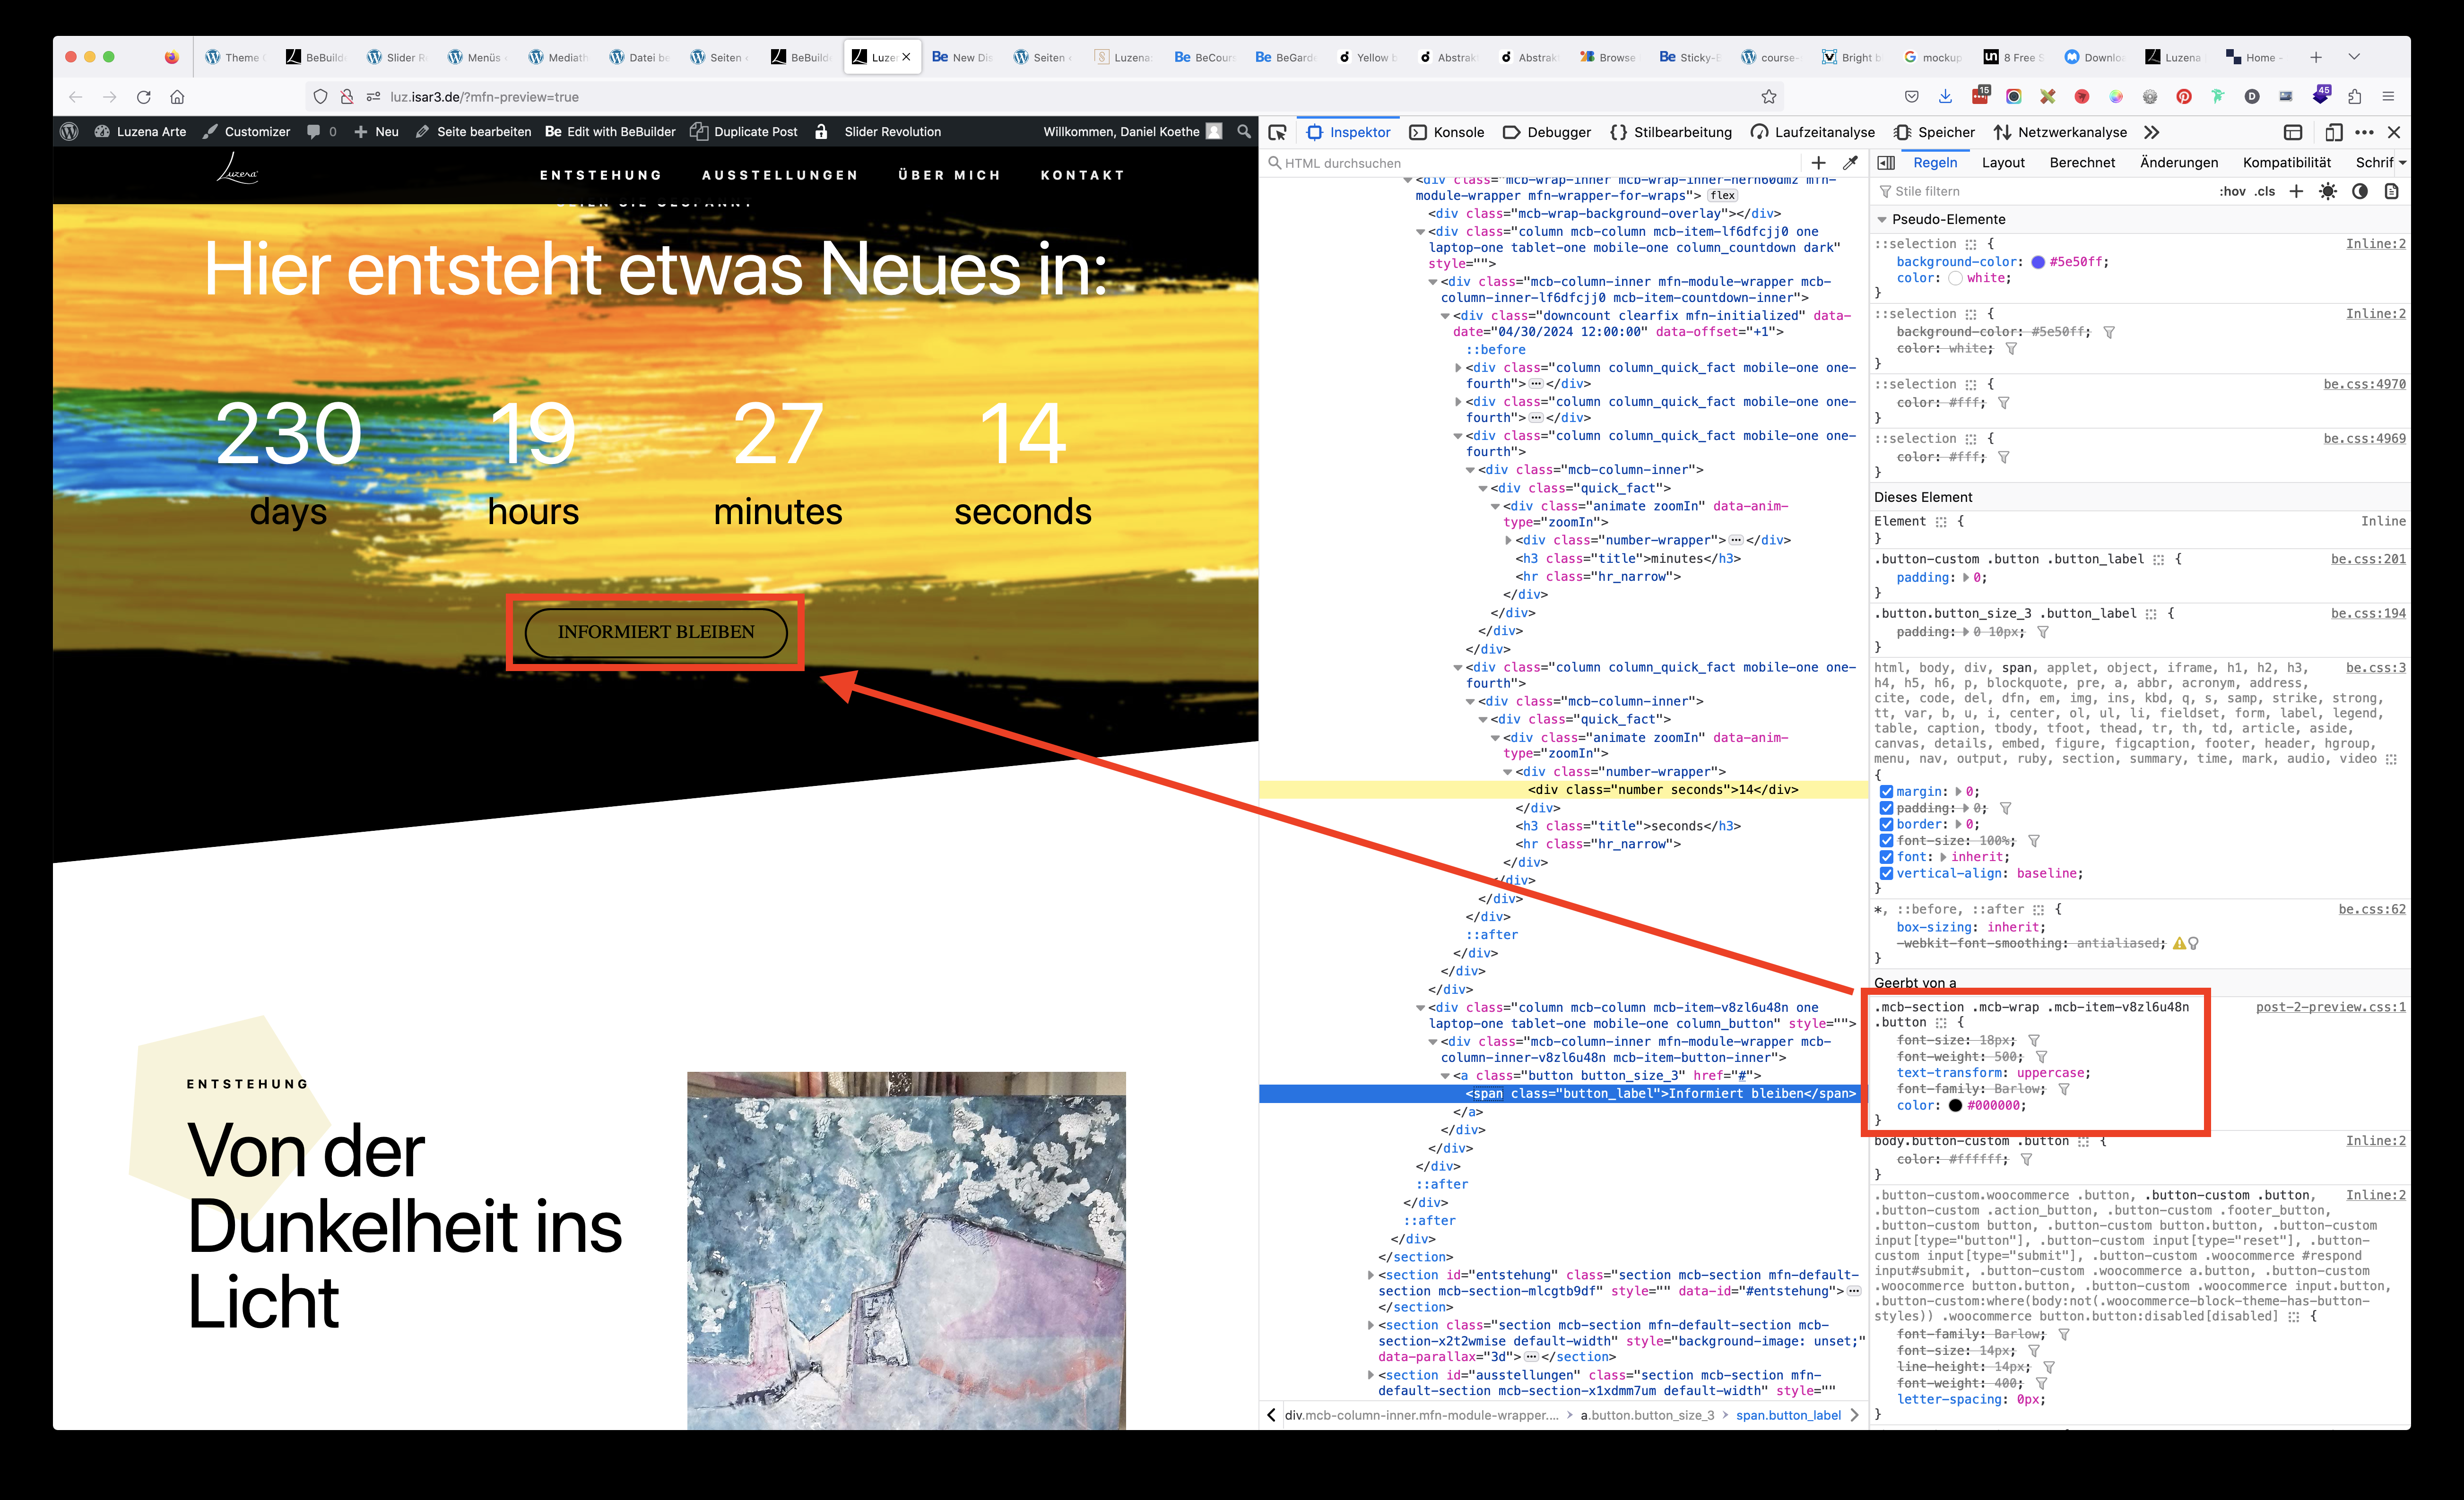Collapse the Pseudo-Elemente section
Image resolution: width=2464 pixels, height=1500 pixels.
click(x=1882, y=220)
